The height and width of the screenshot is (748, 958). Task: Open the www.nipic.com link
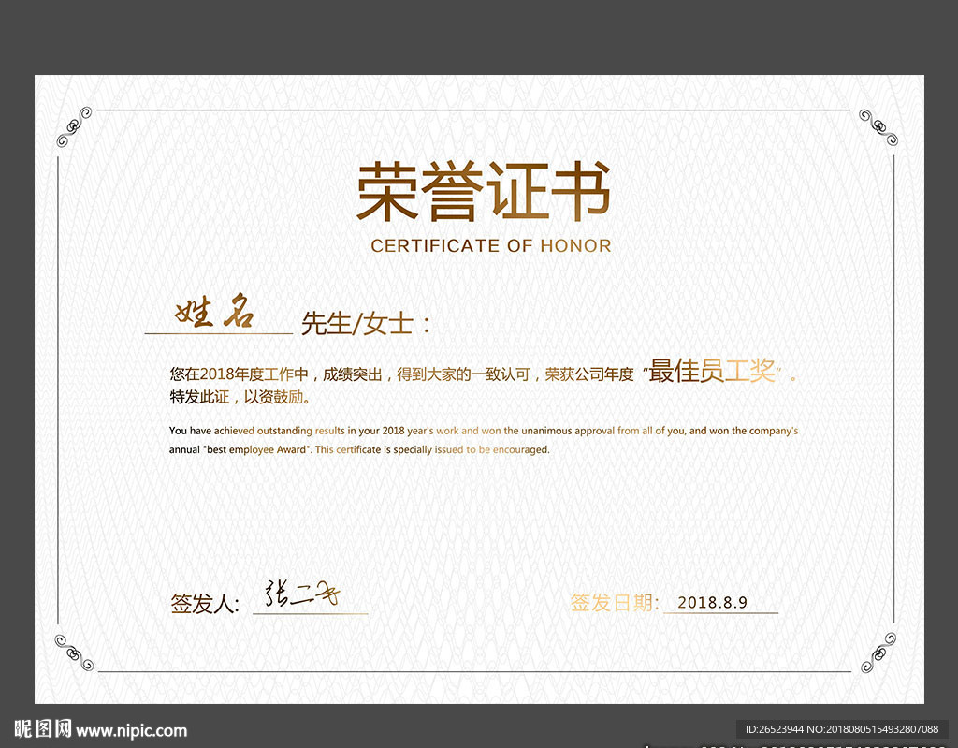coord(131,730)
